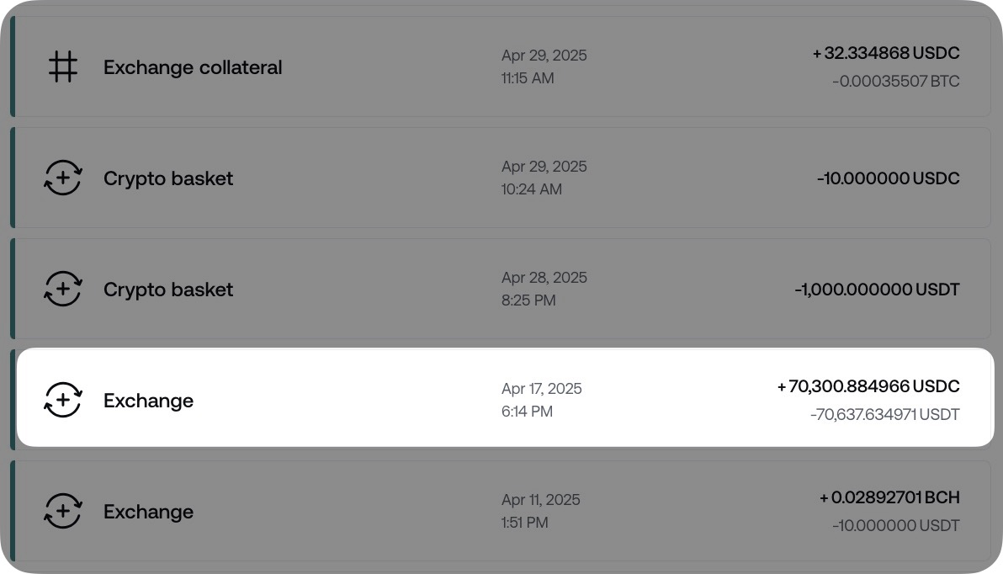This screenshot has height=574, width=1003.
Task: Click the +0.02892701 BCH amount
Action: pos(889,497)
